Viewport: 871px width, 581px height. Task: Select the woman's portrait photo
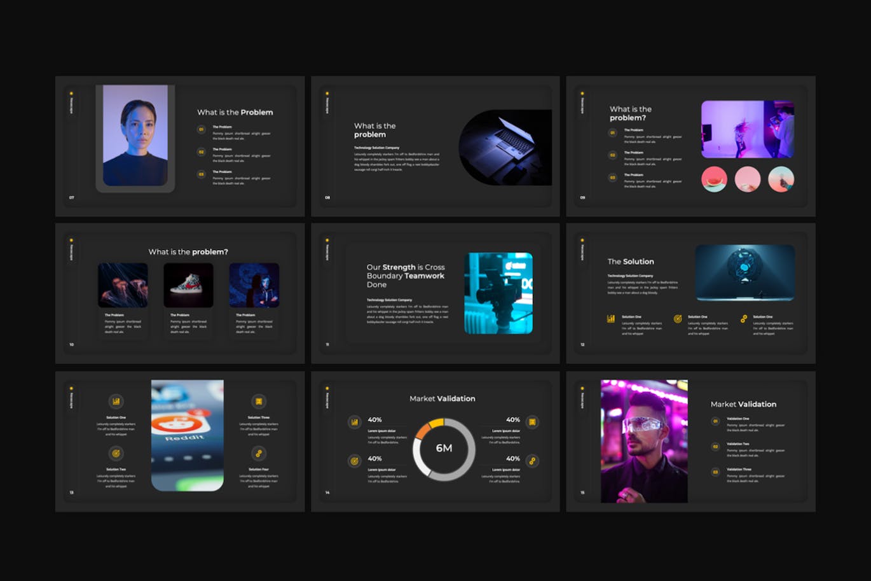tap(135, 136)
